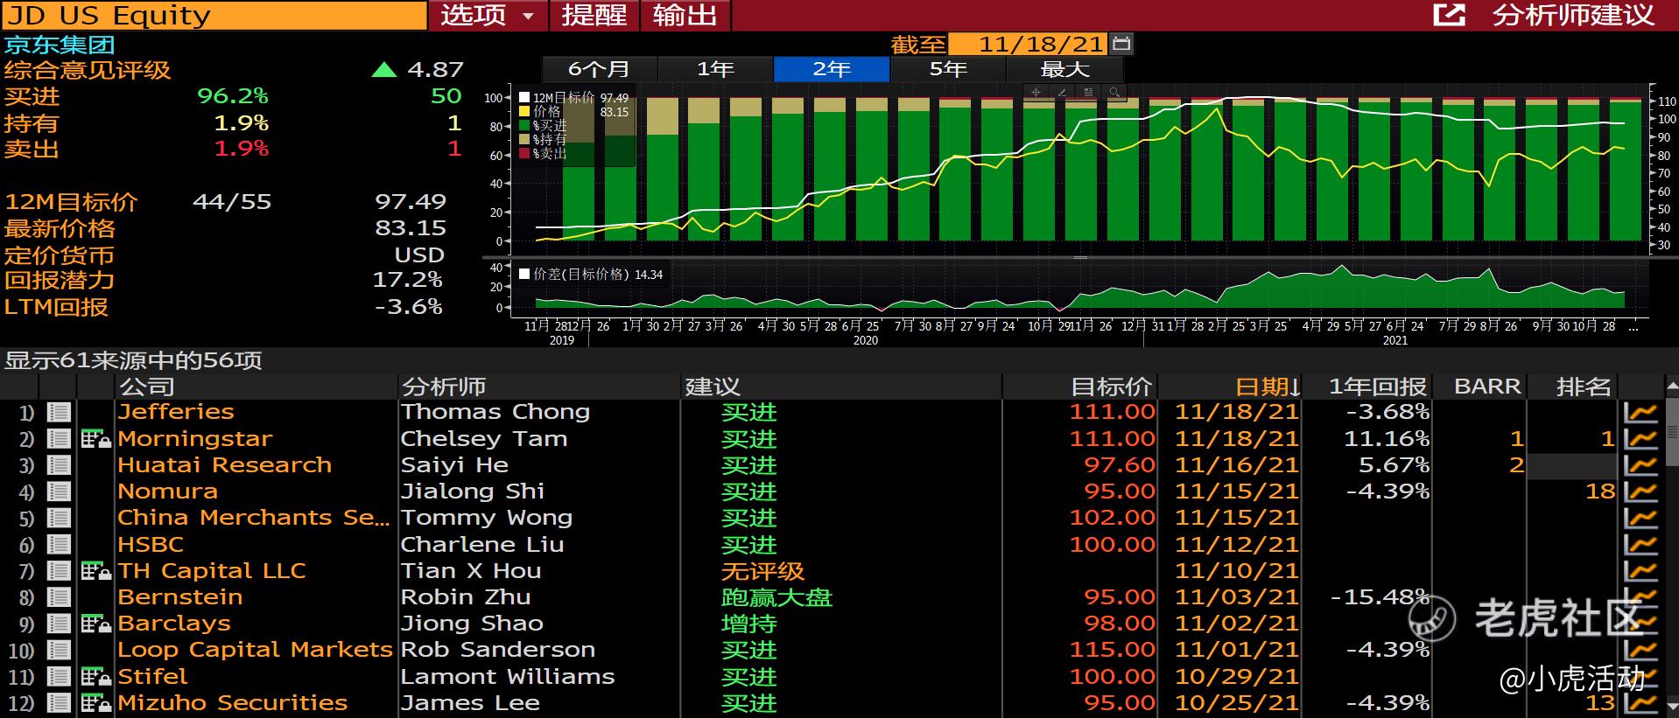Image resolution: width=1679 pixels, height=718 pixels.
Task: Open the history chart icon for Jefferies row
Action: coord(1640,412)
